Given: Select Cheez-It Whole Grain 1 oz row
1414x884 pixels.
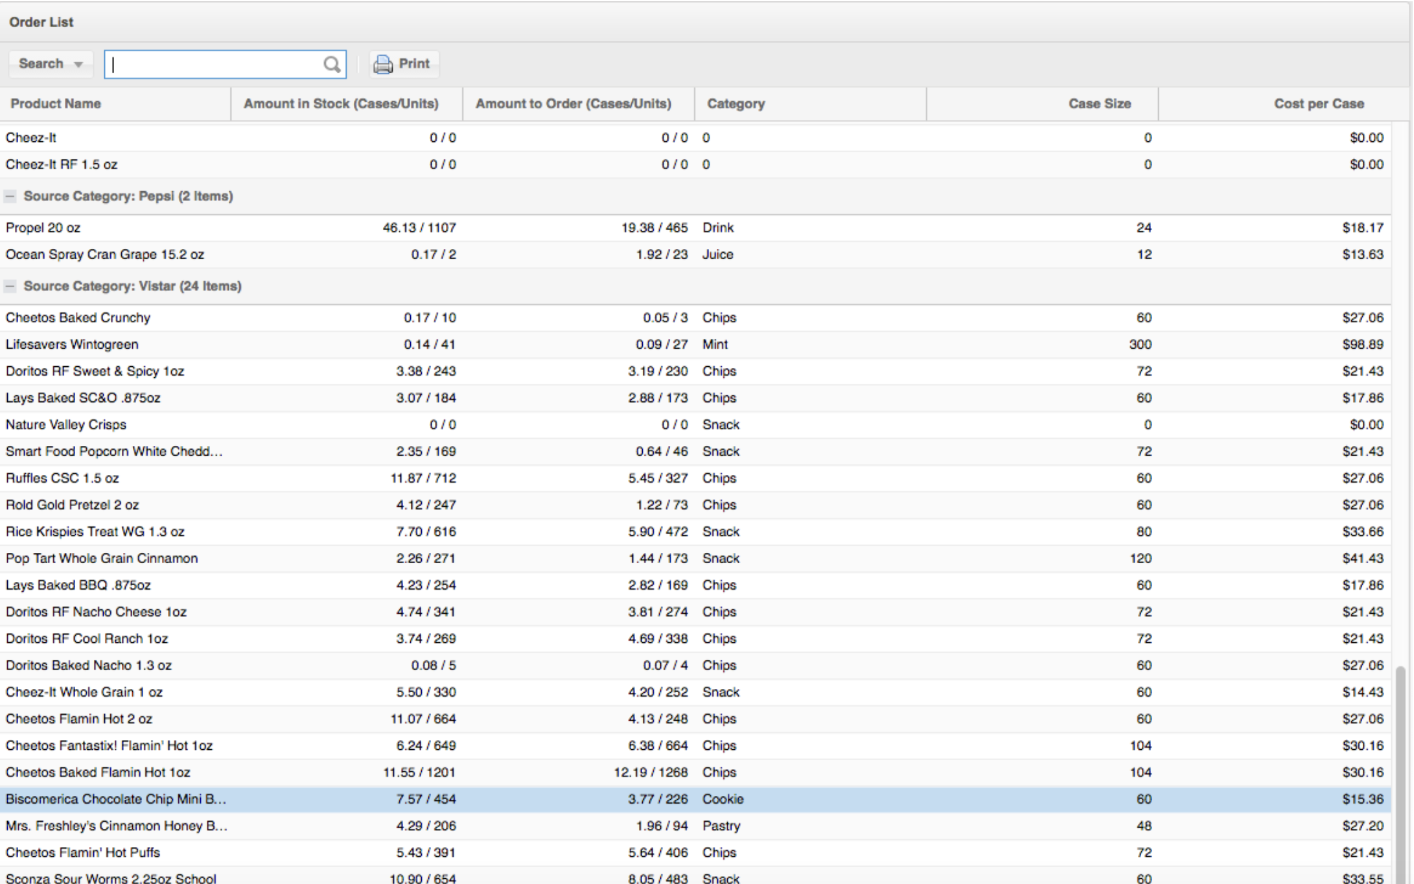Looking at the screenshot, I should pyautogui.click(x=695, y=692).
